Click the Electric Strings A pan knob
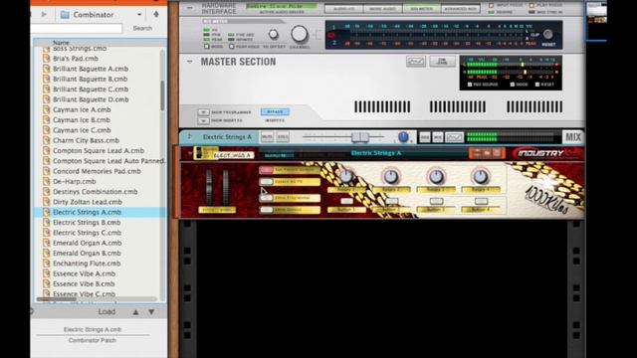Viewport: 637px width, 358px height. (x=403, y=137)
